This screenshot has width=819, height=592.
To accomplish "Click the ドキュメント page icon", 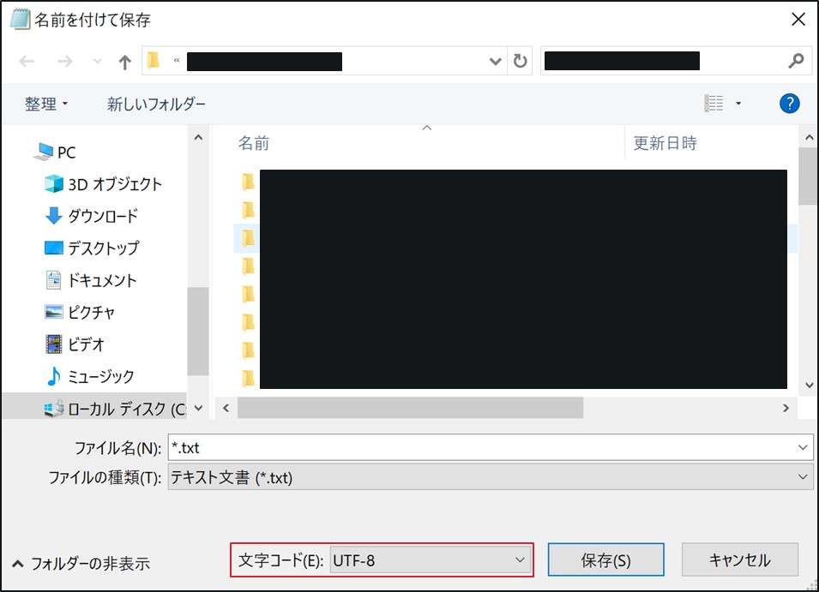I will pyautogui.click(x=53, y=280).
